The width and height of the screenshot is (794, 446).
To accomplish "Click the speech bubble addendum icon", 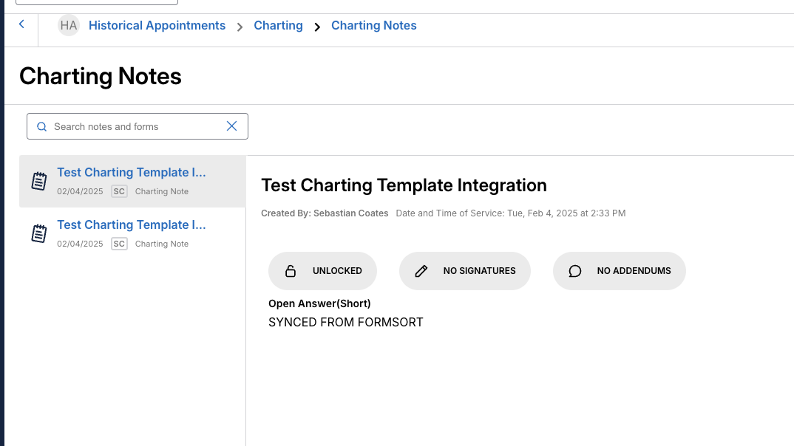I will tap(574, 271).
